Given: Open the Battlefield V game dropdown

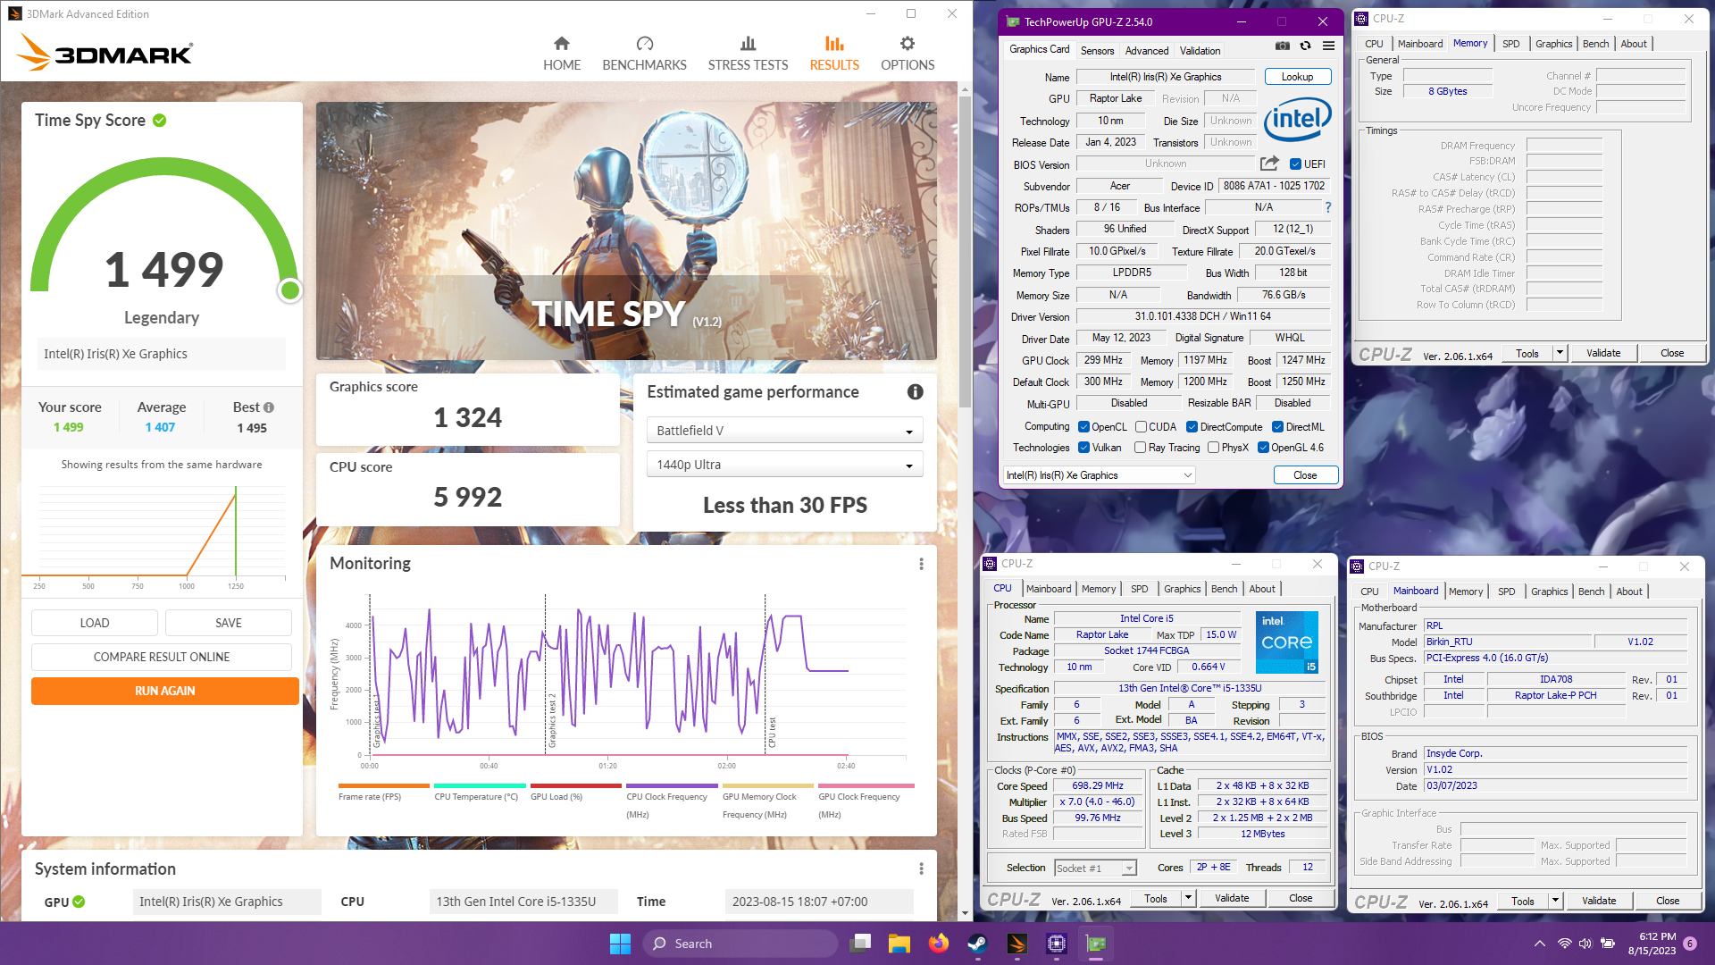Looking at the screenshot, I should [x=784, y=431].
